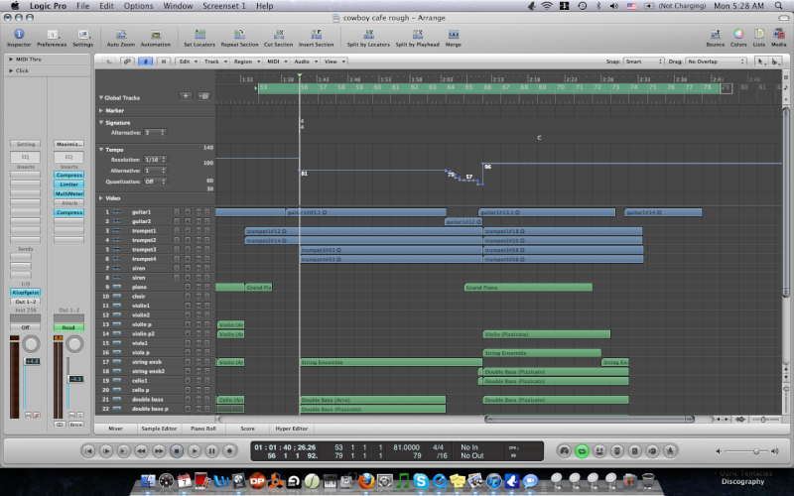
Task: Open the Tempo Quantization Off dropdown
Action: click(155, 182)
